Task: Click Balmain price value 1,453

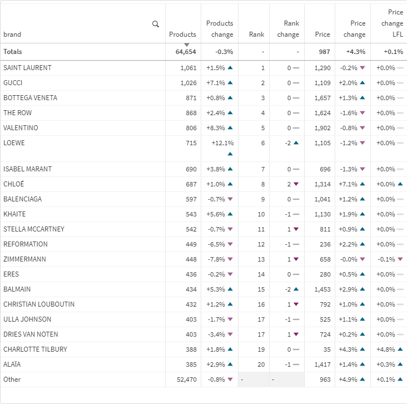Action: click(x=322, y=289)
